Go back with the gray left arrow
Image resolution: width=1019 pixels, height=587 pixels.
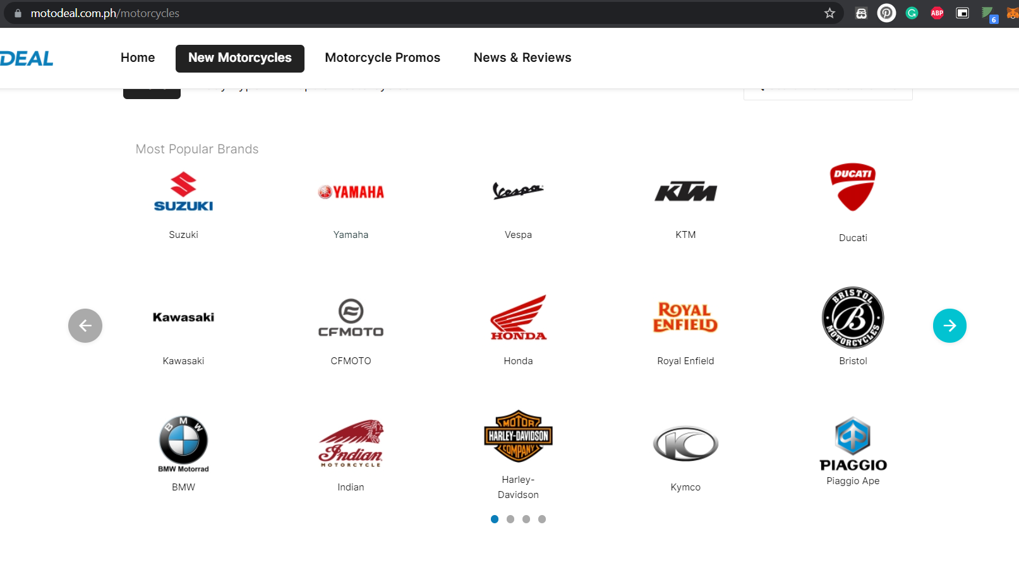[x=85, y=326]
